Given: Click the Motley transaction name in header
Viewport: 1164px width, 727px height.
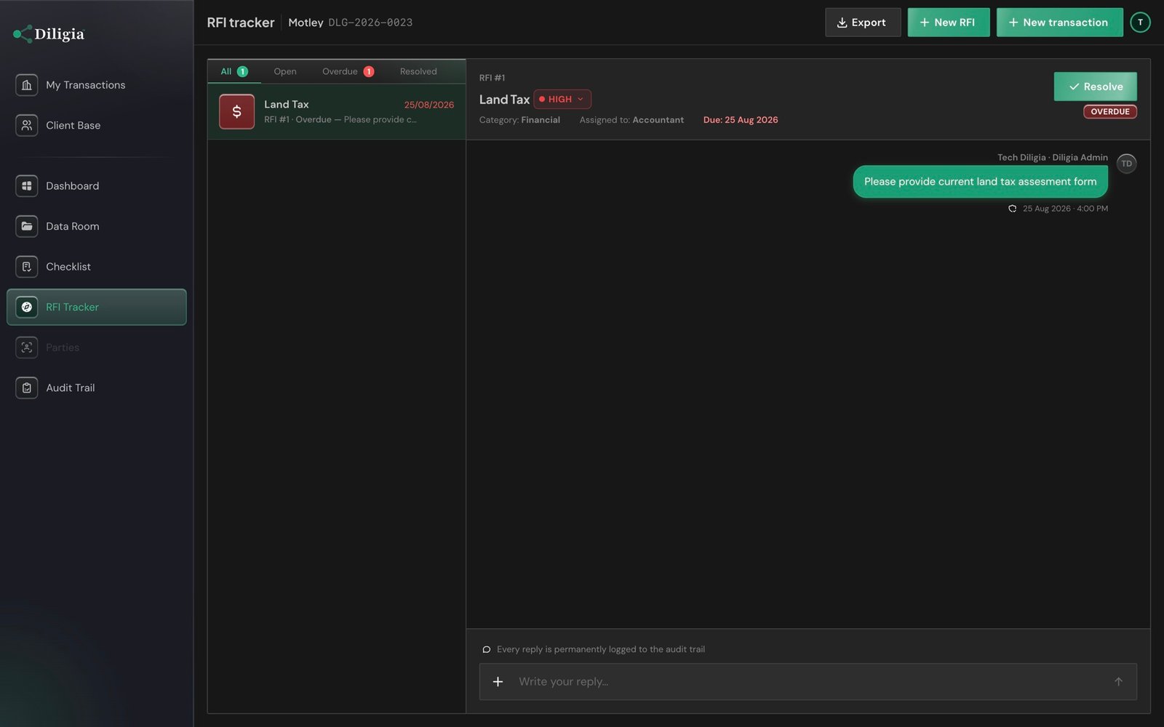Looking at the screenshot, I should coord(306,23).
